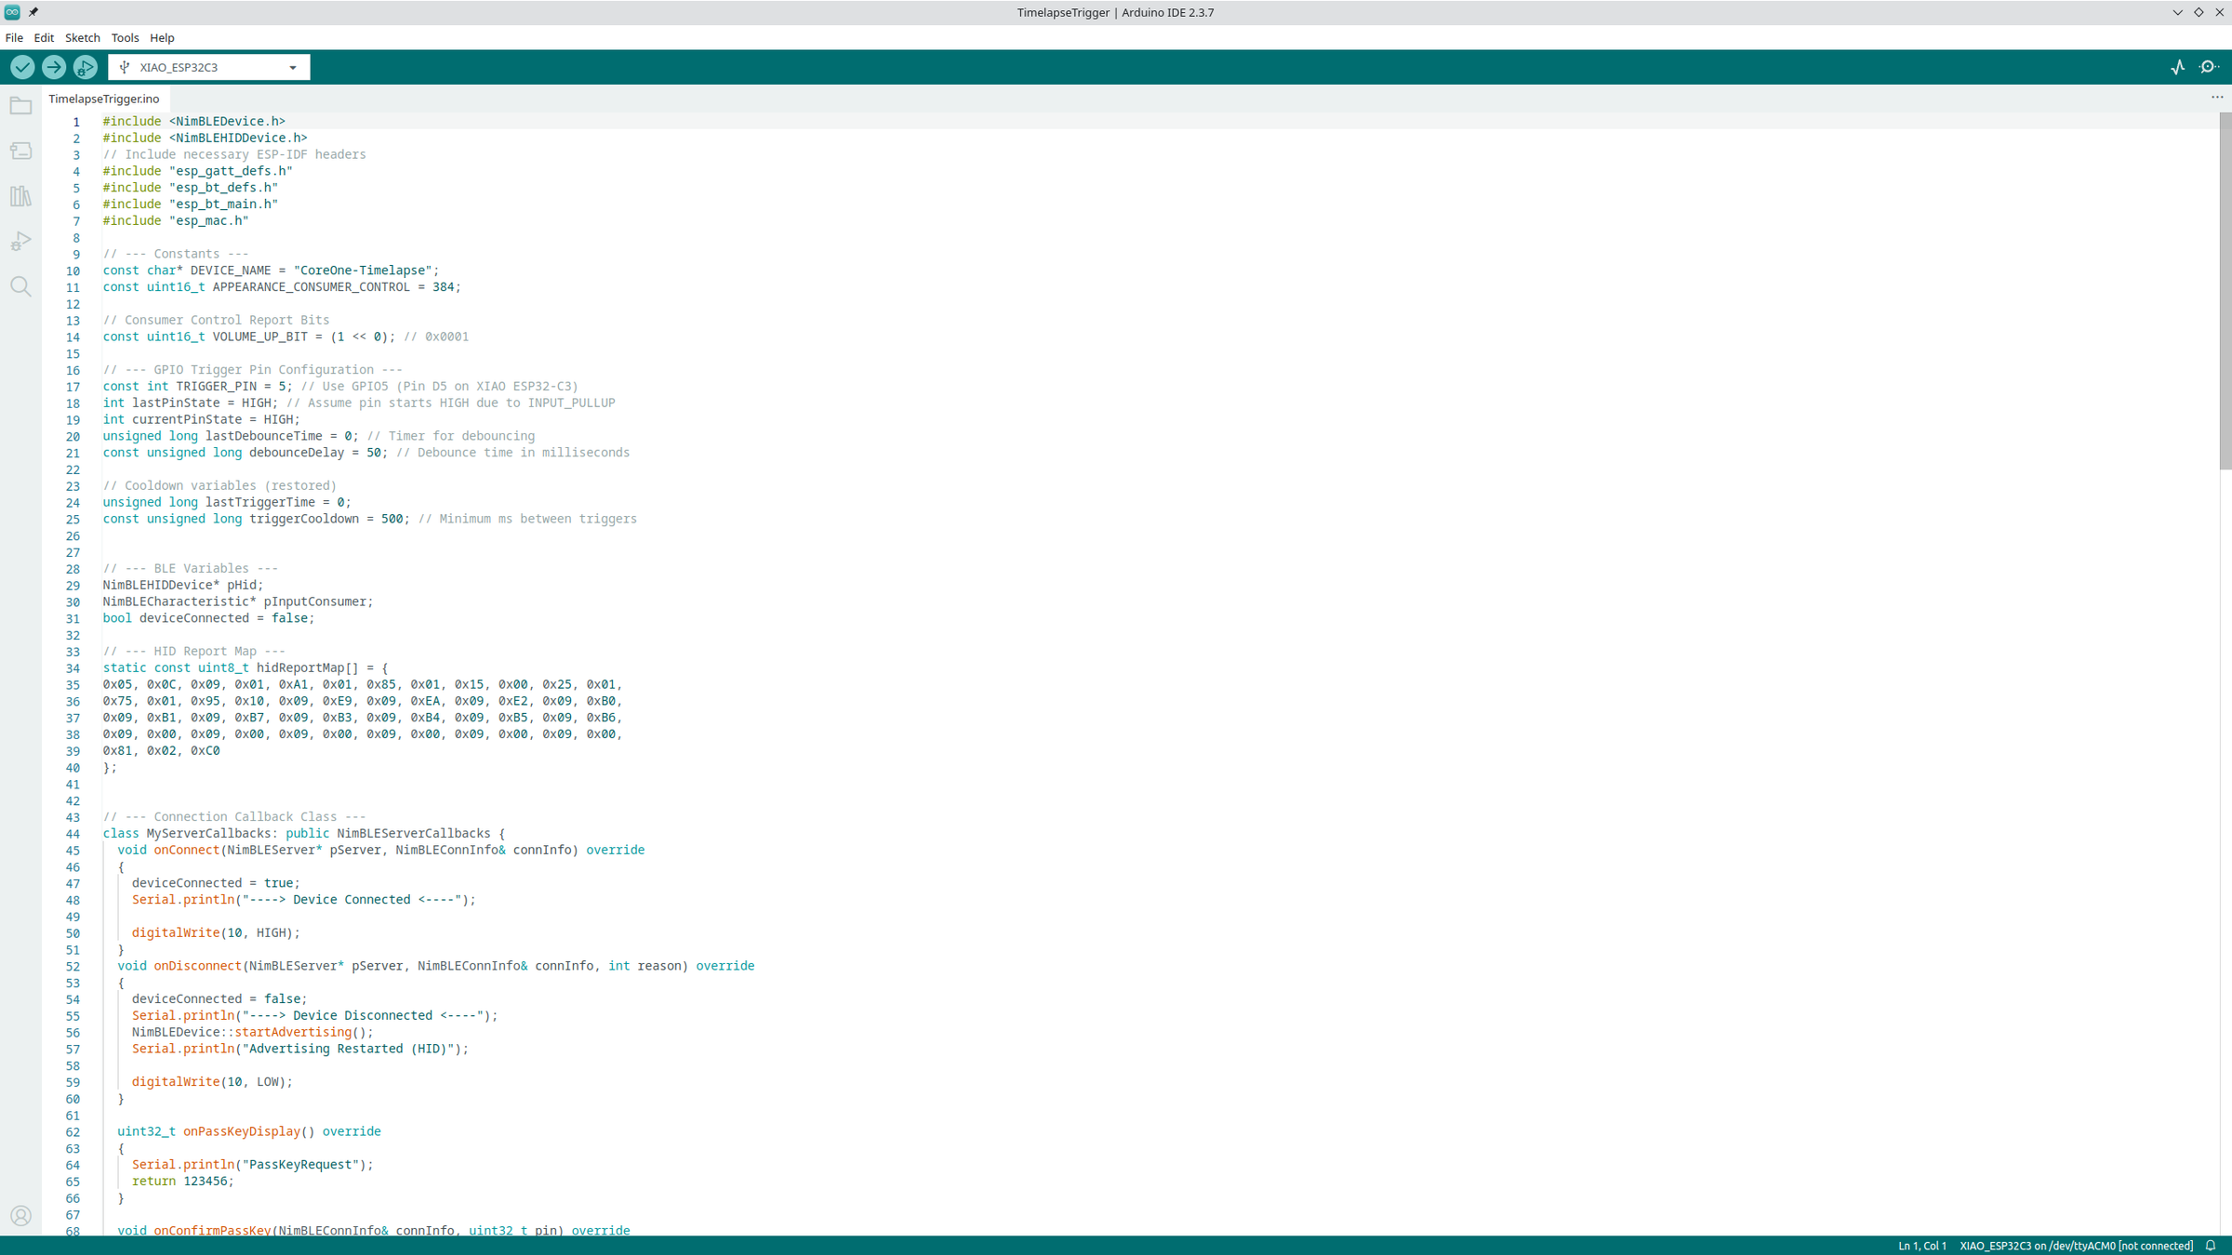The image size is (2232, 1255).
Task: Click the account profile icon in sidebar
Action: tap(20, 1216)
